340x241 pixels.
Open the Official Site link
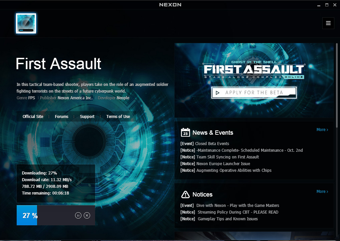(33, 117)
